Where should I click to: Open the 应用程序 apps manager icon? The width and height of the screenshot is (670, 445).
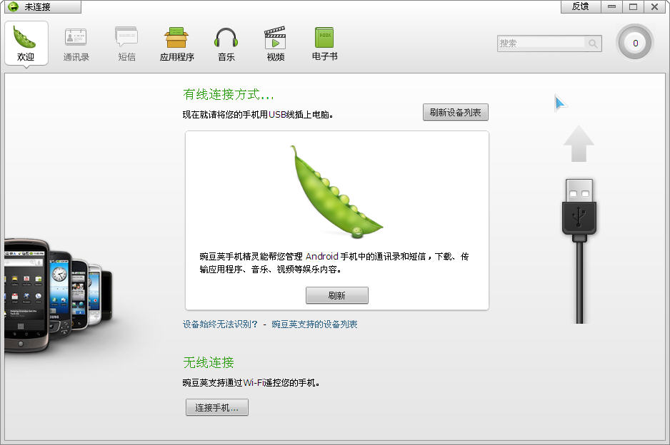(176, 43)
